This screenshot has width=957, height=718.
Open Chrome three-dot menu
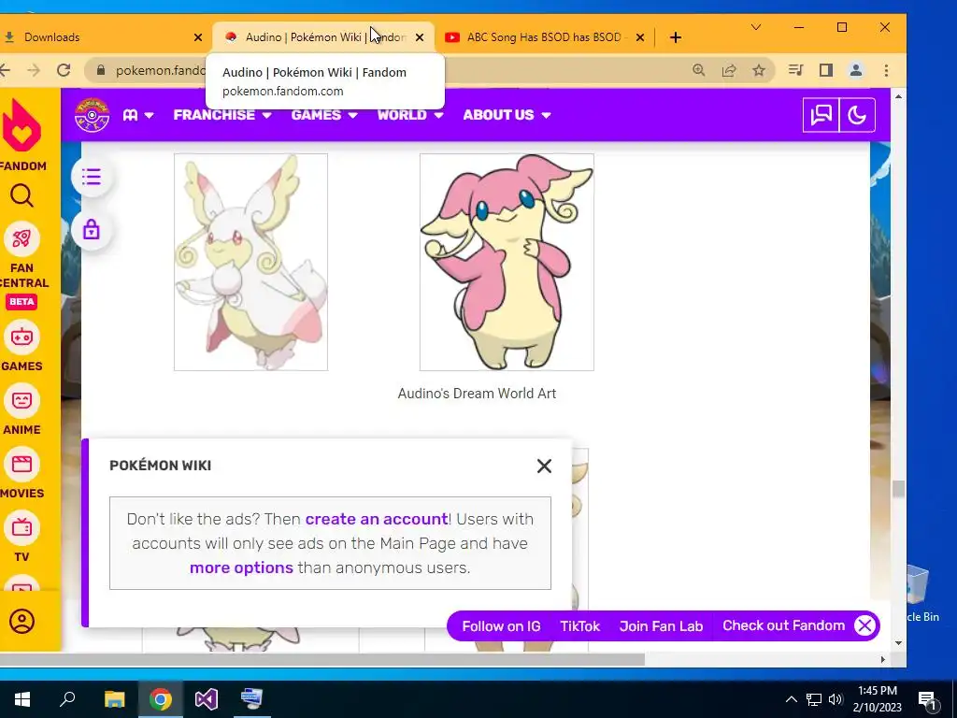(886, 70)
